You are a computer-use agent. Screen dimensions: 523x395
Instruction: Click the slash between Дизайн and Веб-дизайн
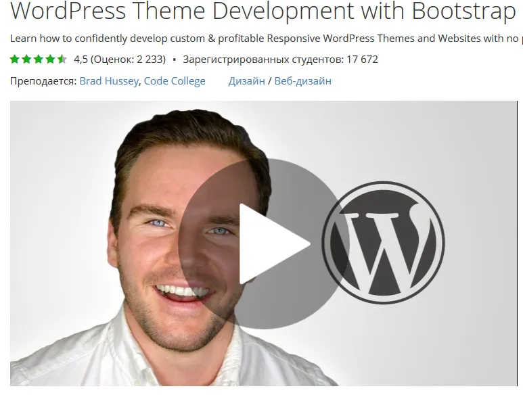tap(270, 81)
